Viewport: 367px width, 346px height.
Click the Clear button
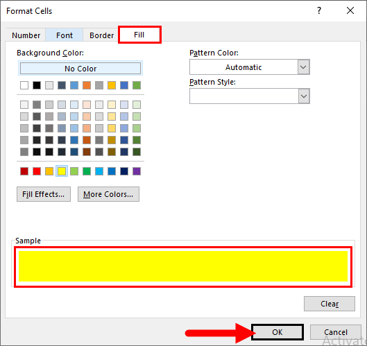330,304
